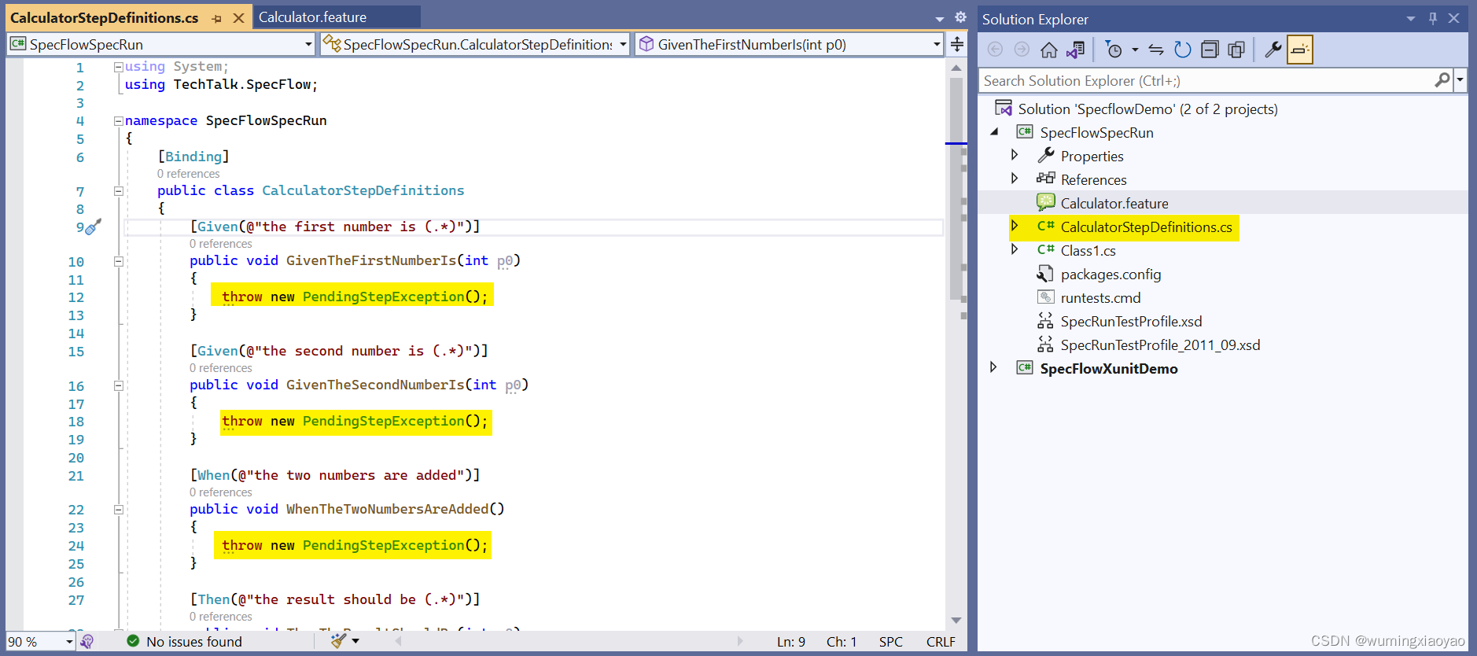Open Properties with the wrench icon
This screenshot has height=656, width=1477.
[x=1273, y=50]
